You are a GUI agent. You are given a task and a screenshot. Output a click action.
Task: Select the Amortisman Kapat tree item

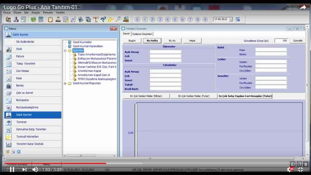click(89, 71)
